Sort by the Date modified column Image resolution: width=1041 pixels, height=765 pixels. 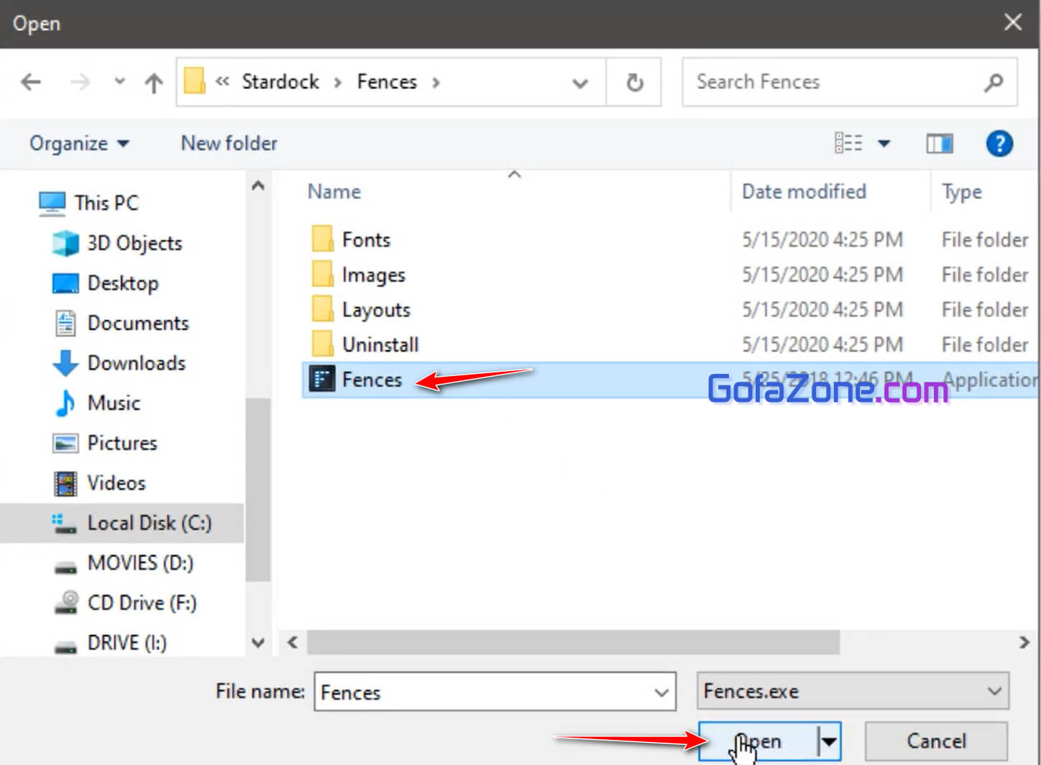coord(804,192)
